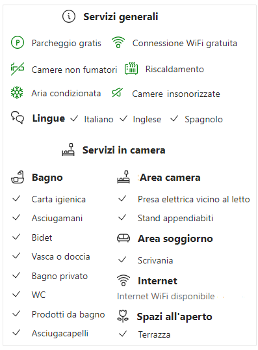Click the no-smoking icon for Camere non fumatori
The height and width of the screenshot is (350, 258).
18,69
